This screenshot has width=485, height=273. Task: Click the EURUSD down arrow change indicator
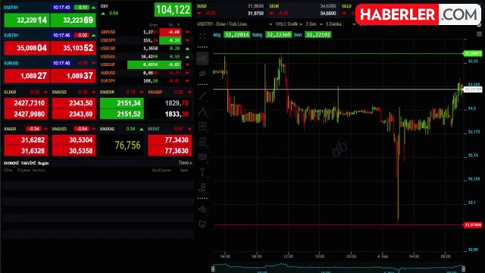pos(93,63)
